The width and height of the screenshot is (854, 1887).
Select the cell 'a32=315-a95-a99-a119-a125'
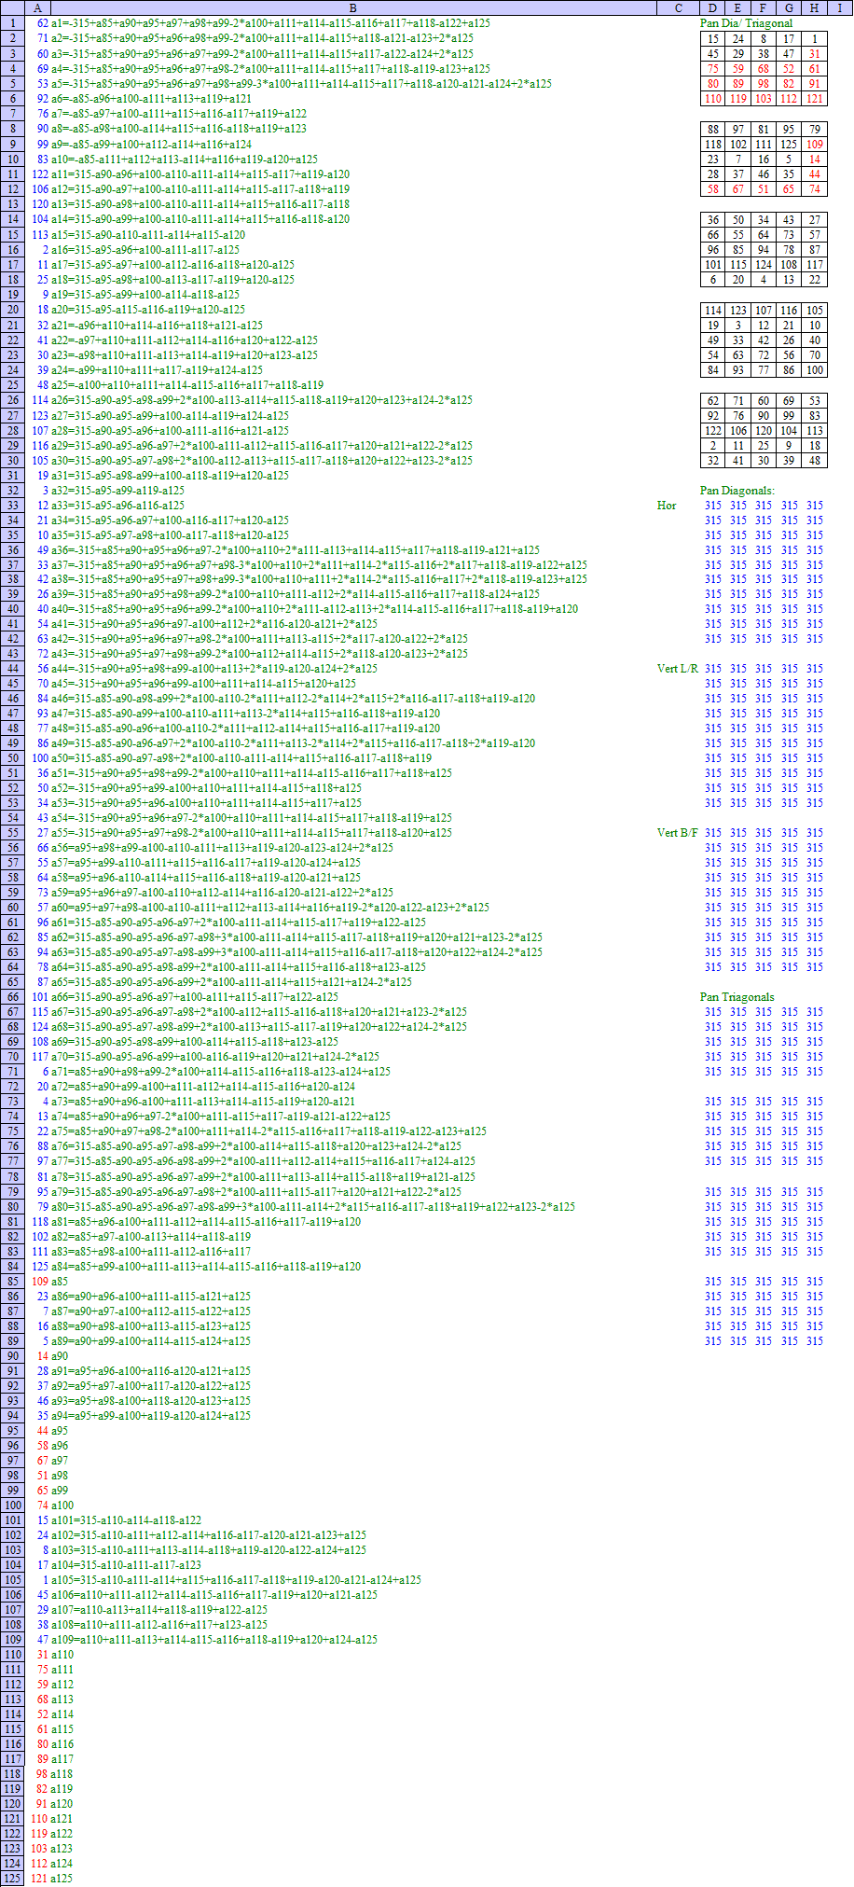click(x=117, y=490)
